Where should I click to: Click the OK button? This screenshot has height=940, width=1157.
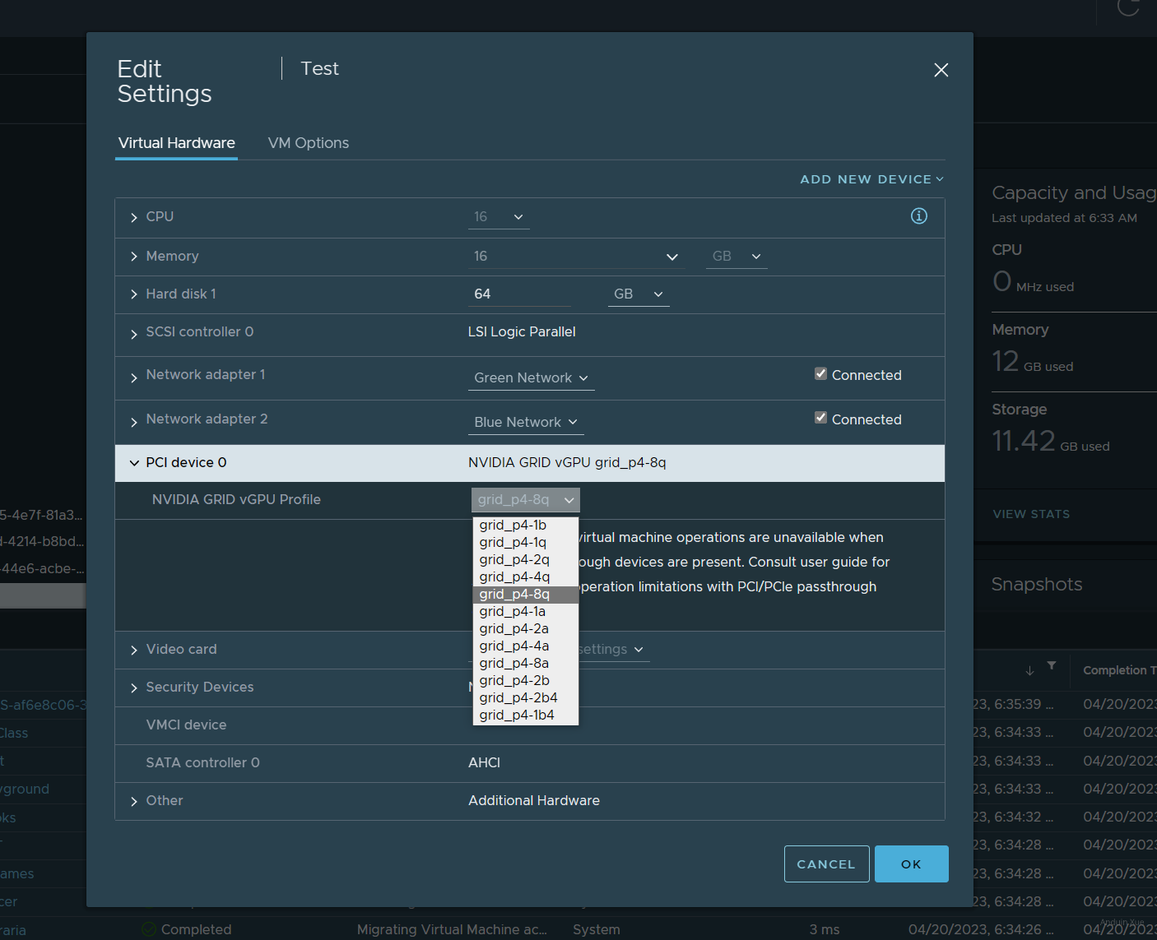[x=910, y=864]
